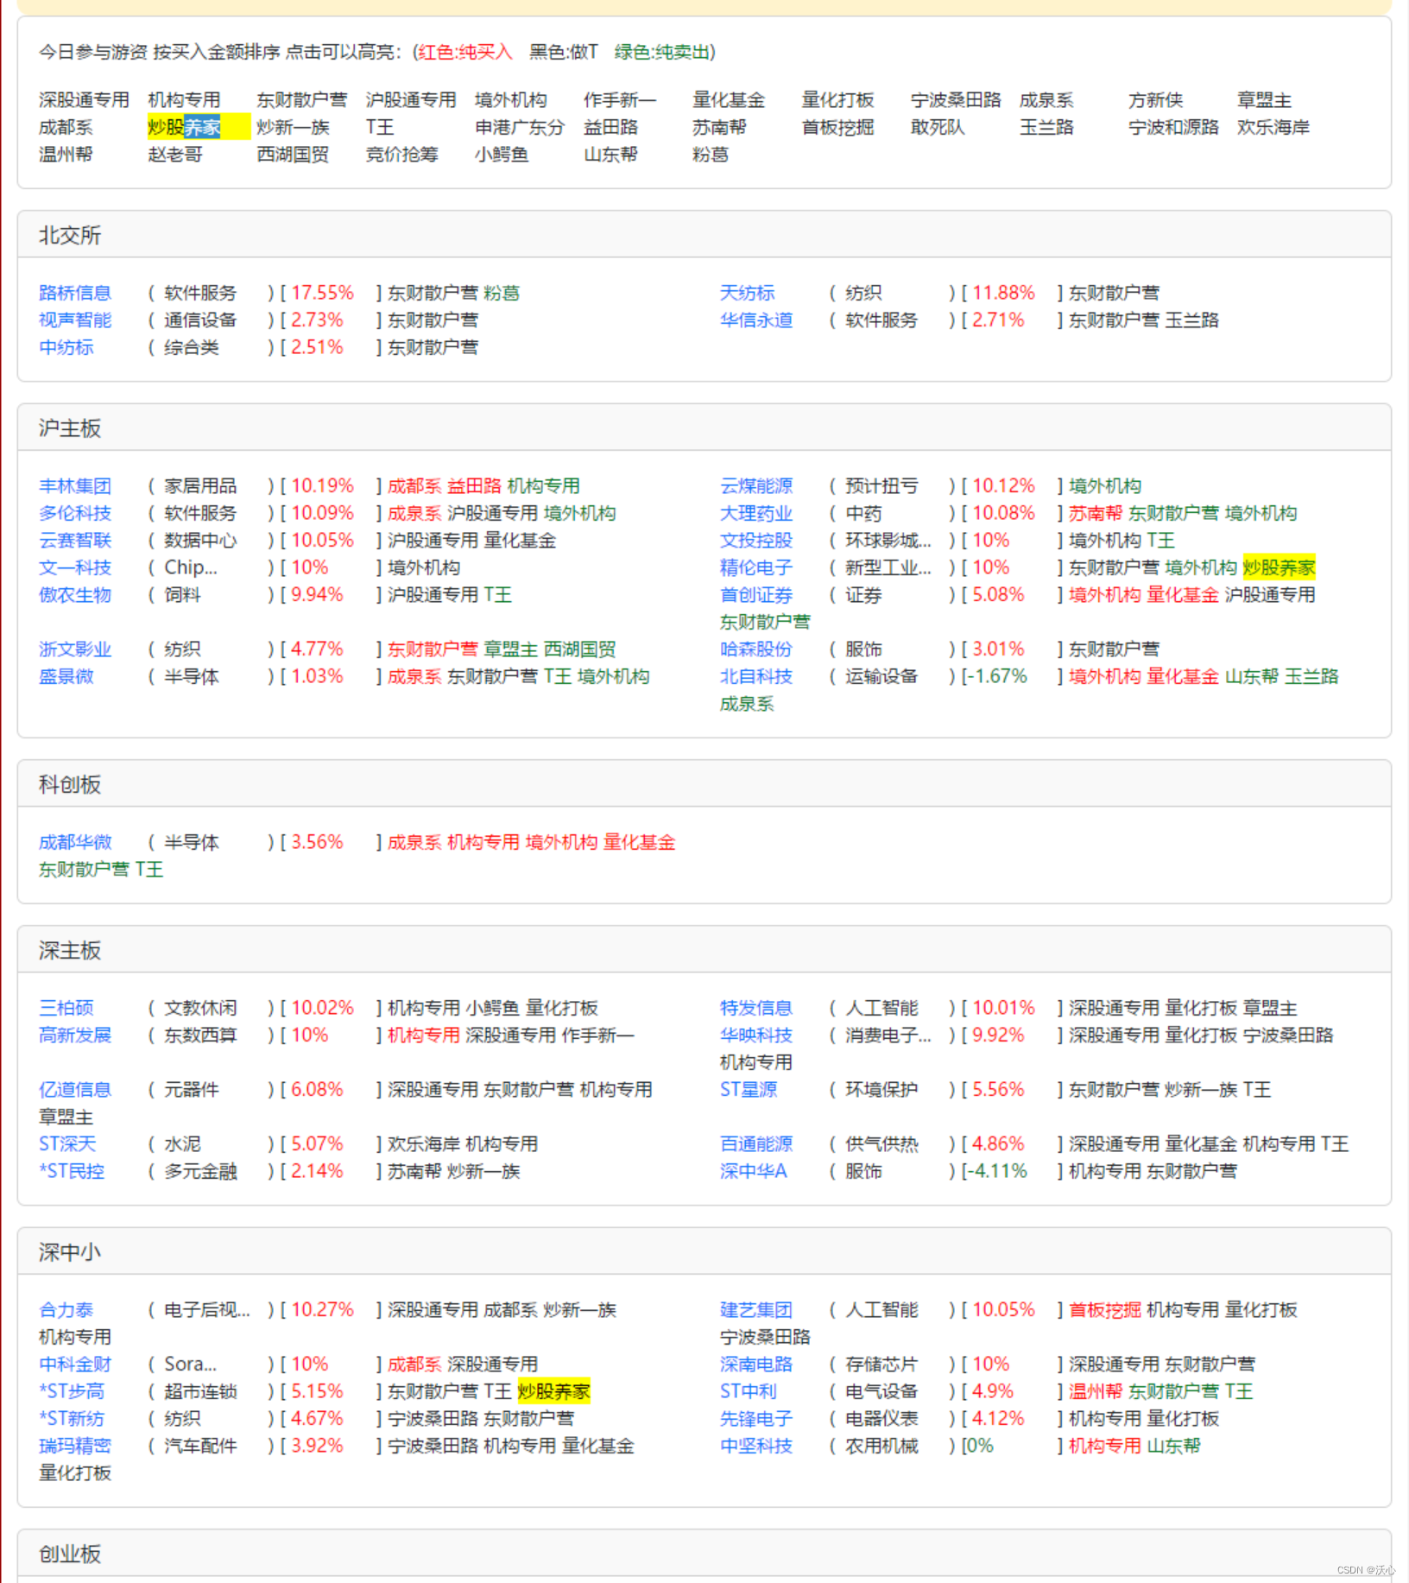
Task: Click the 深股通专用 trader tag
Action: (84, 100)
